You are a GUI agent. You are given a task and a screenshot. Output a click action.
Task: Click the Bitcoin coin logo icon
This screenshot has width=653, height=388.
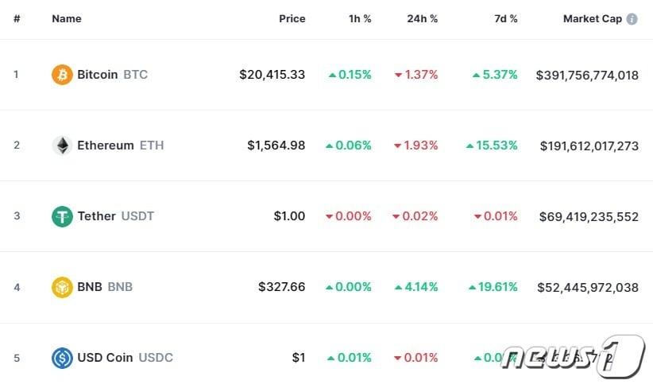tap(62, 75)
